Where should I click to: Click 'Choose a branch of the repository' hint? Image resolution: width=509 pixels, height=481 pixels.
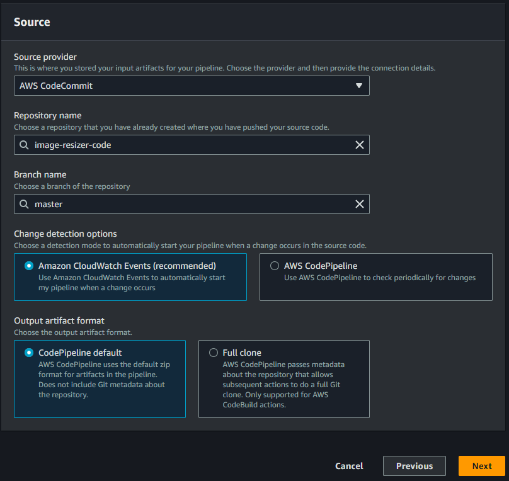pos(72,186)
